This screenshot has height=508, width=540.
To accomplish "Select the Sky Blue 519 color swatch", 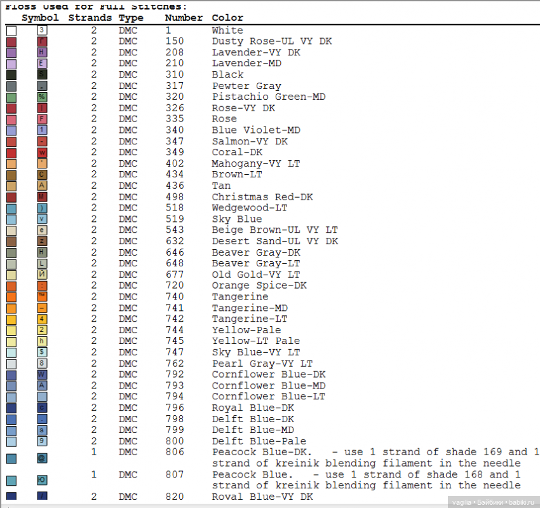I will 11,219.
